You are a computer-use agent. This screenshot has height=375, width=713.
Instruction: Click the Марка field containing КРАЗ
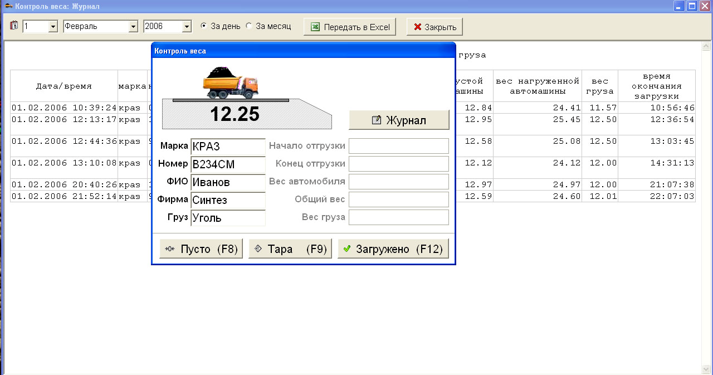tap(228, 147)
